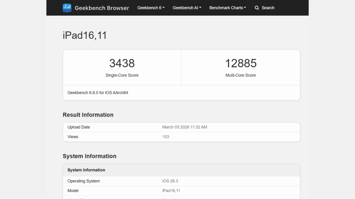Click the Single-Core Score value 3438
Screen dimensions: 355x199
click(122, 63)
